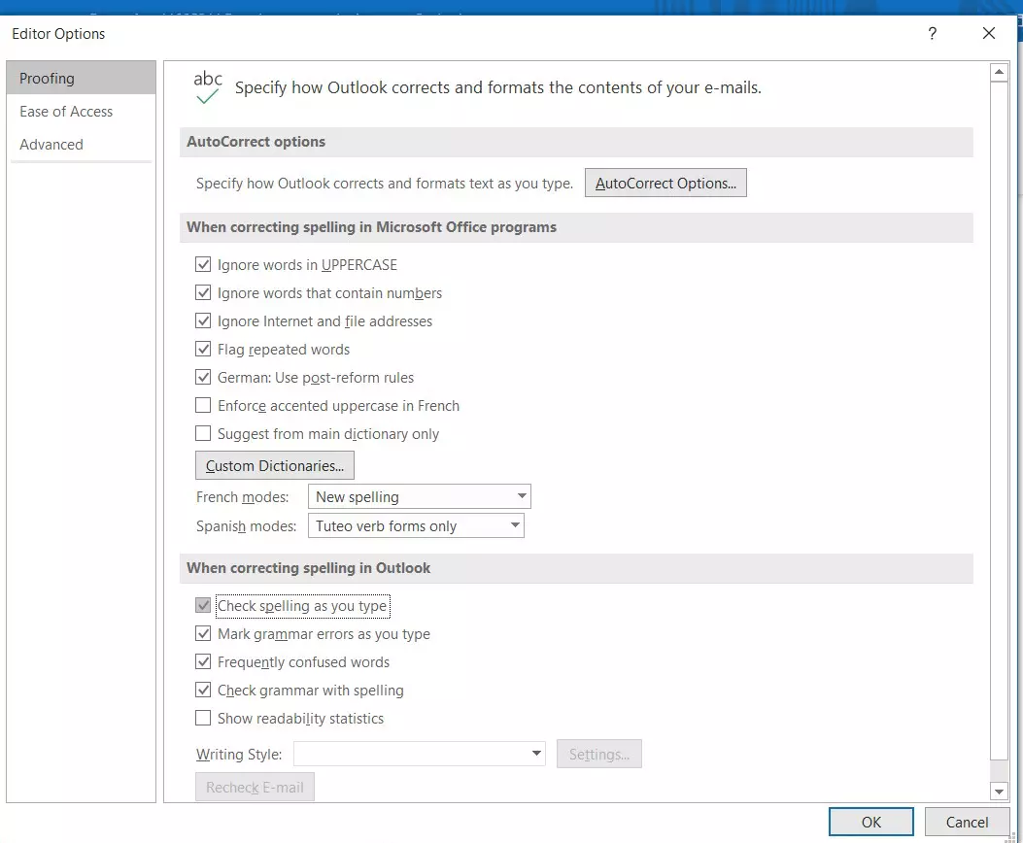Disable Ignore words that contain numbers
1023x843 pixels.
pos(203,292)
